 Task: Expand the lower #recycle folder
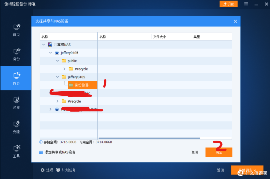coord(57,101)
